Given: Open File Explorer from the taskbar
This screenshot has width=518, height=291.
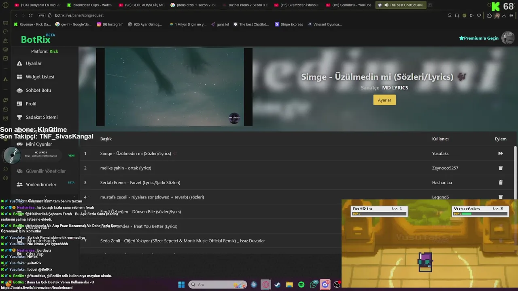Looking at the screenshot, I should click(x=289, y=285).
